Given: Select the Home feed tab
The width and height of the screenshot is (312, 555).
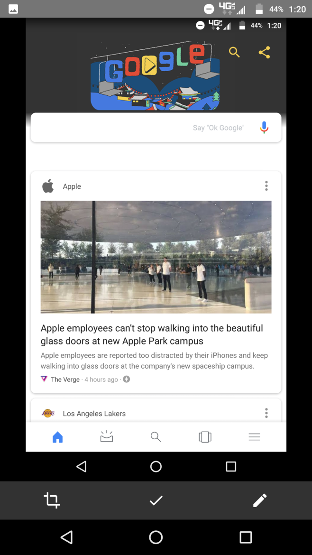Looking at the screenshot, I should coord(57,437).
